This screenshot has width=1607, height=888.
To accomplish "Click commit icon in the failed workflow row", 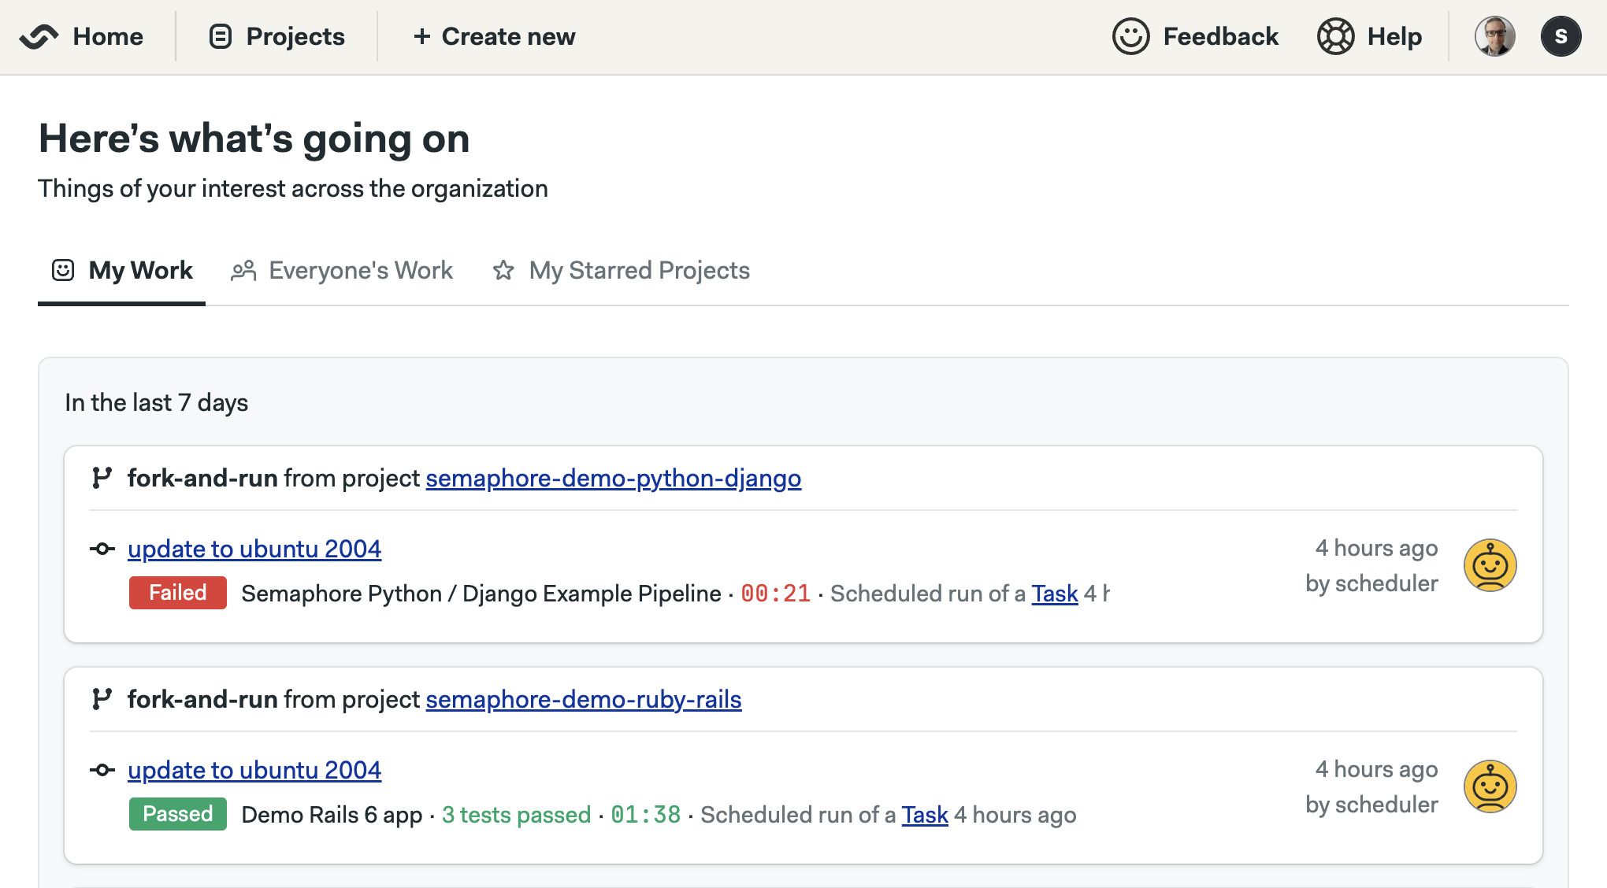I will pyautogui.click(x=102, y=549).
